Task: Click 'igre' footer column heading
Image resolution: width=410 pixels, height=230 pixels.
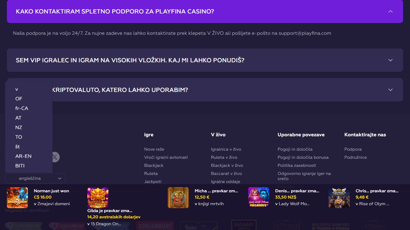Action: click(149, 135)
